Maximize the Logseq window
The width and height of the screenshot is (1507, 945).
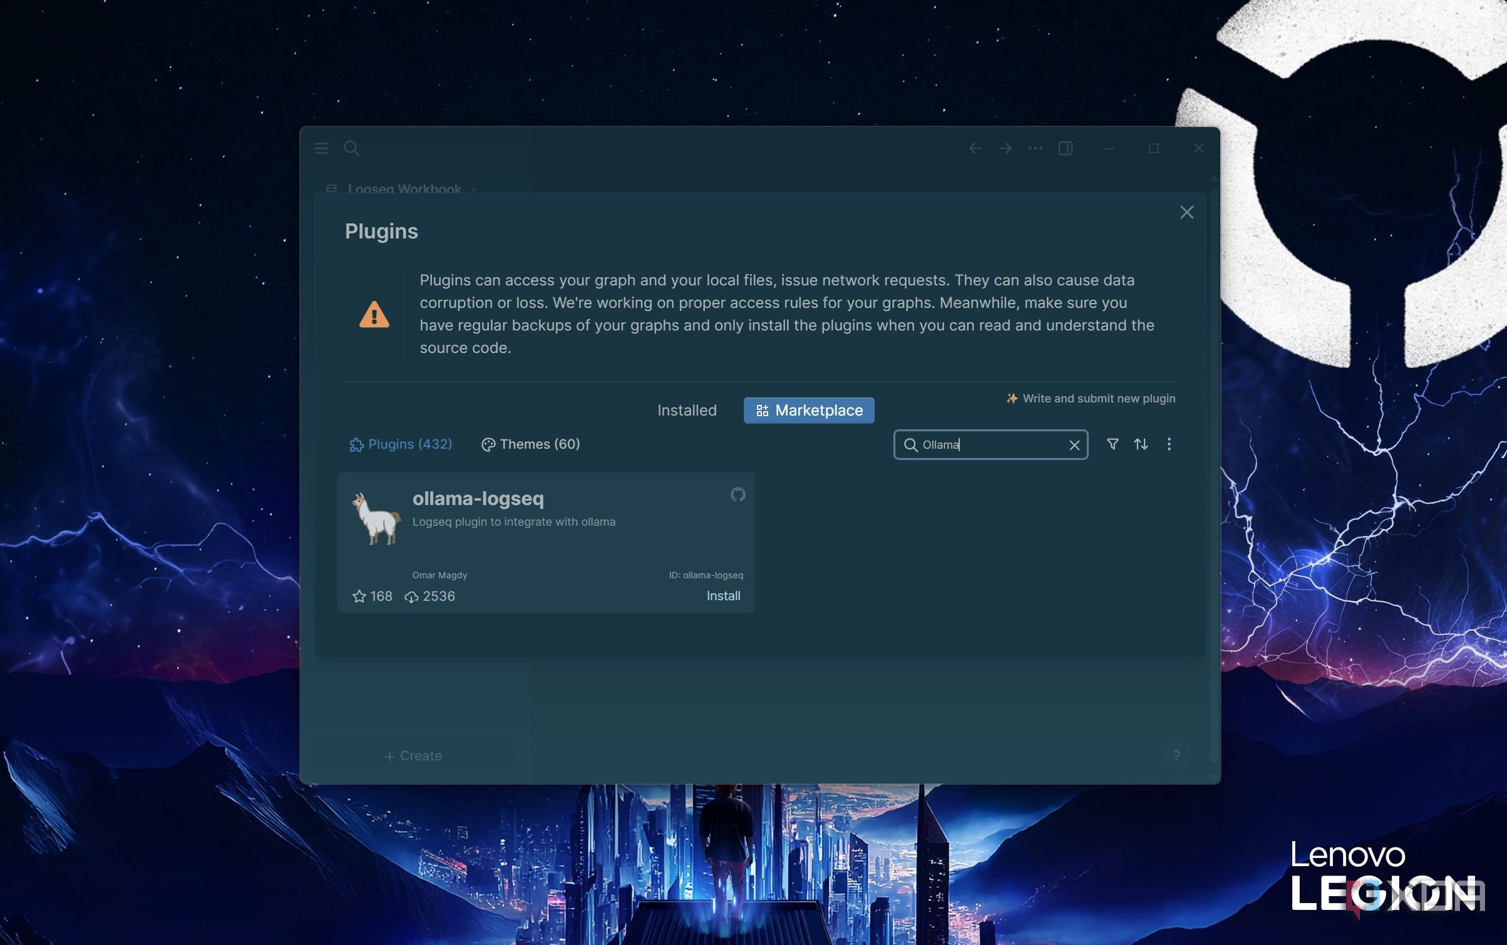coord(1154,148)
